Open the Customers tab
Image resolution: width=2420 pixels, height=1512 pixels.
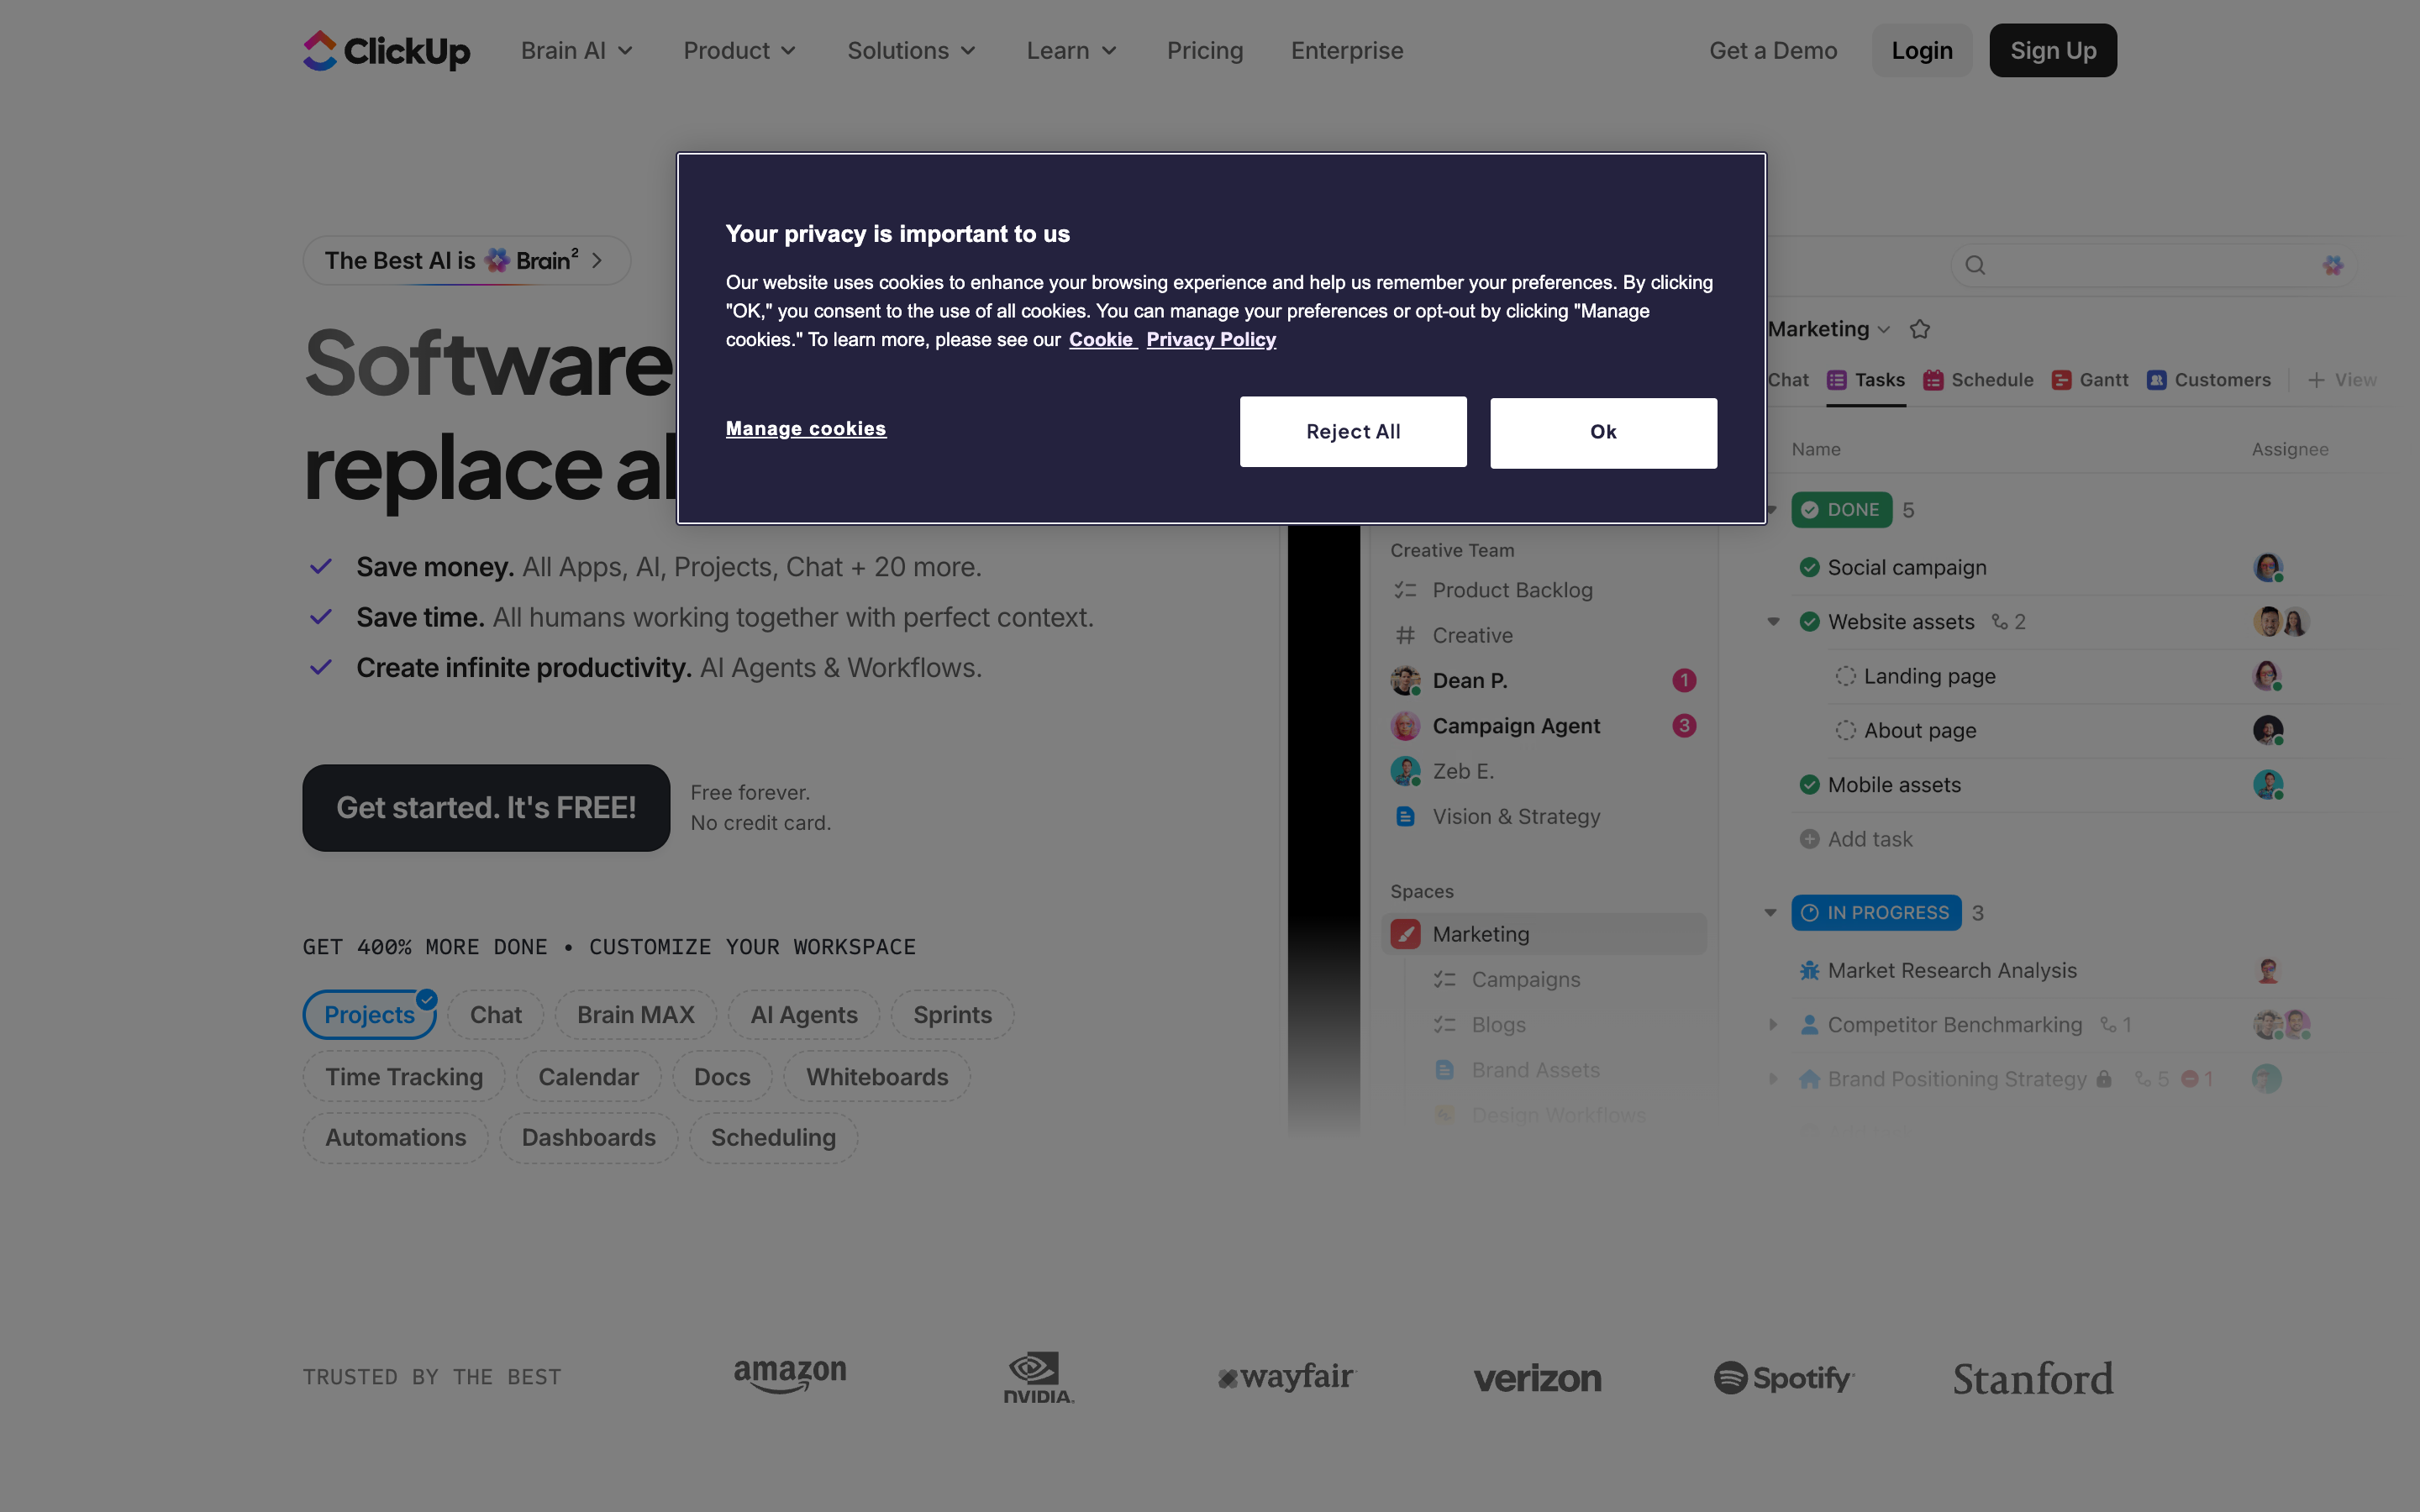[x=2208, y=380]
